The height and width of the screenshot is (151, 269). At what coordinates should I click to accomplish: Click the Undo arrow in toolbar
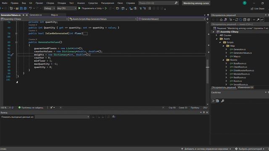(31, 8)
